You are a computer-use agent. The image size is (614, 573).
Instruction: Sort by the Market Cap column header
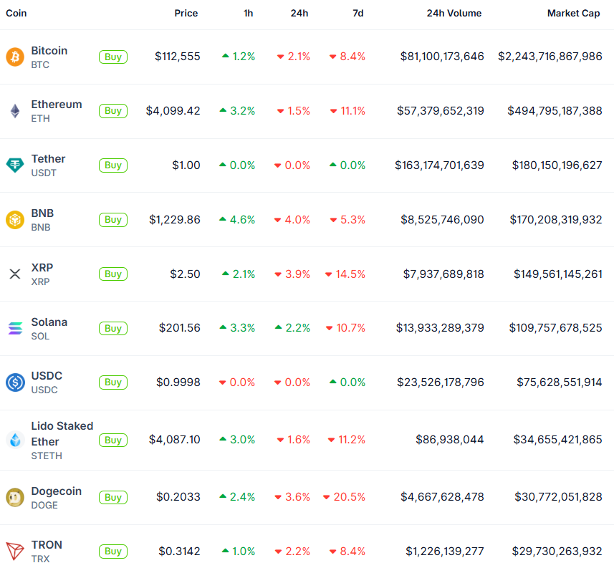(x=573, y=14)
